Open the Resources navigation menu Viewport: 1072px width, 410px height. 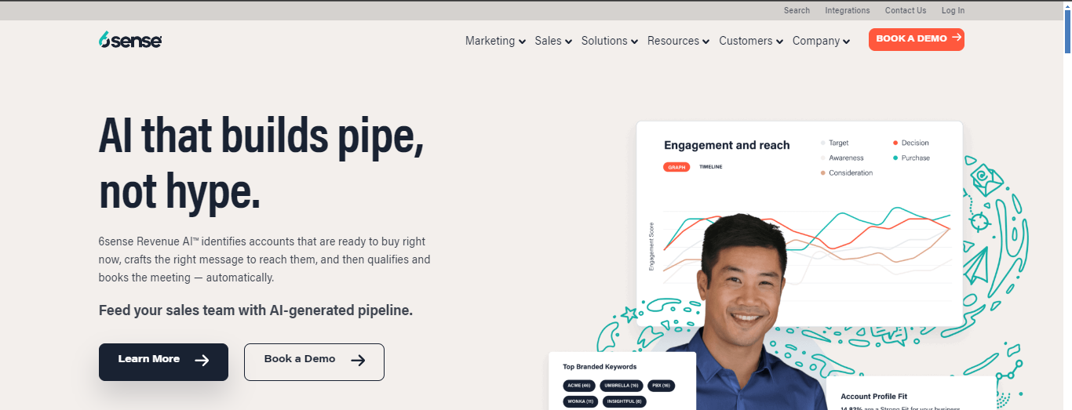tap(679, 41)
